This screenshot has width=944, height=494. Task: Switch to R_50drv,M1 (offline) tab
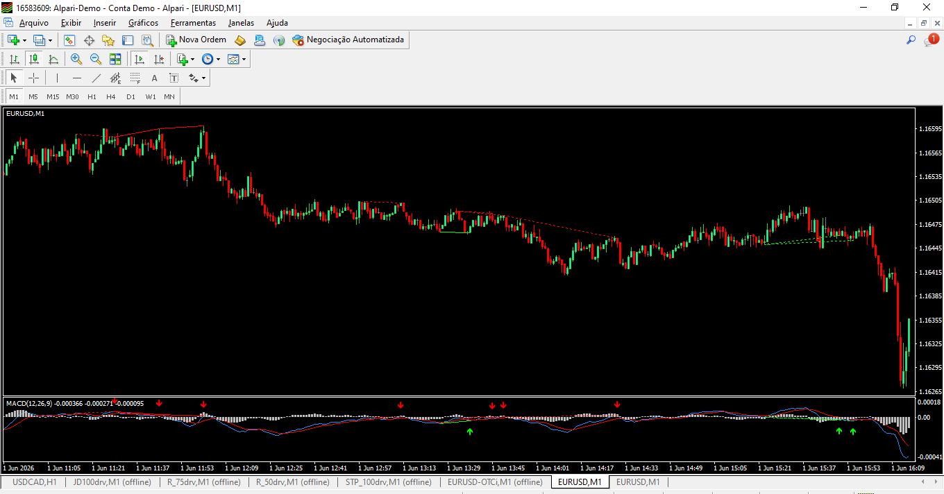[292, 482]
